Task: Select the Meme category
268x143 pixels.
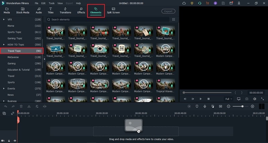Action: click(x=11, y=26)
